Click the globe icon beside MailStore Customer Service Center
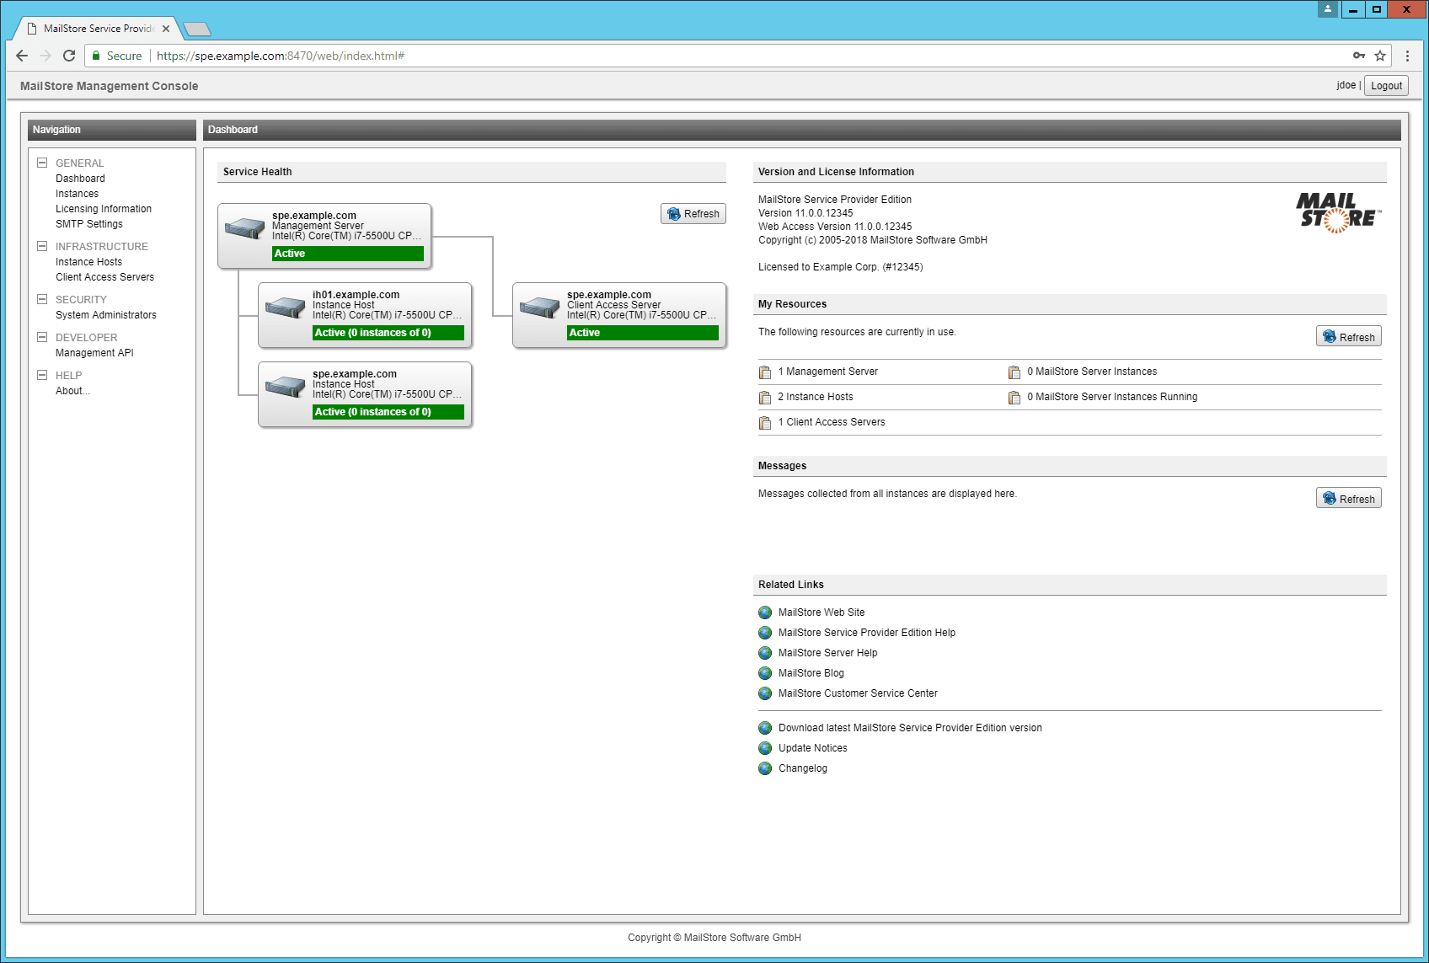Viewport: 1429px width, 963px height. click(765, 693)
